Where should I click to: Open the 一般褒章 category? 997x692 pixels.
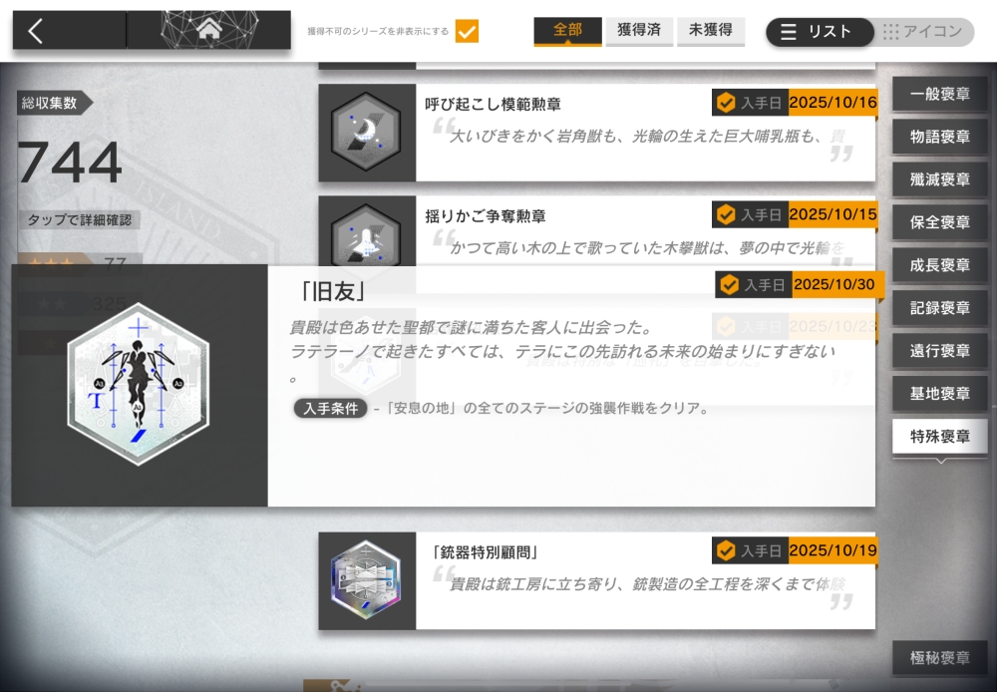click(940, 94)
